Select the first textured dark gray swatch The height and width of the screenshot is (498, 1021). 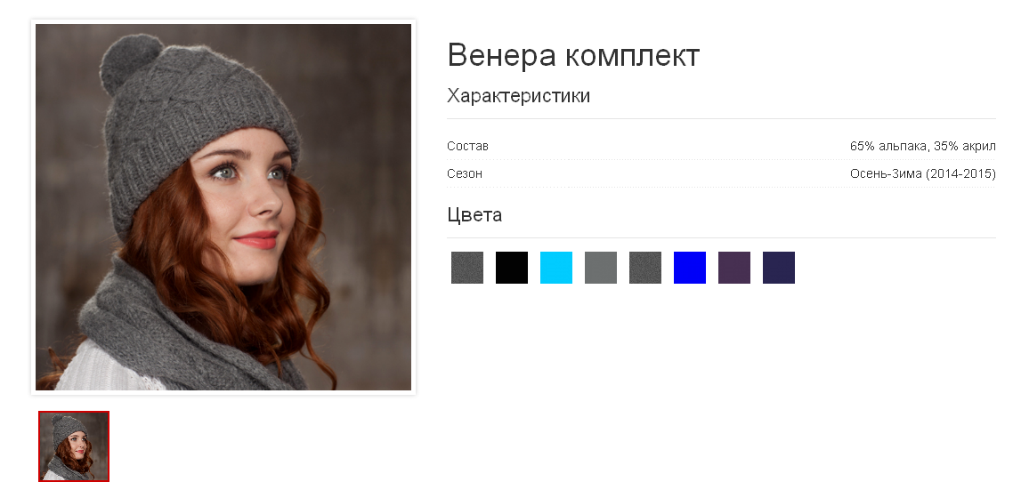[x=467, y=268]
